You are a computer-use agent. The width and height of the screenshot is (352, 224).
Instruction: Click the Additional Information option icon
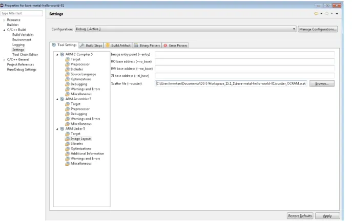tap(67, 153)
